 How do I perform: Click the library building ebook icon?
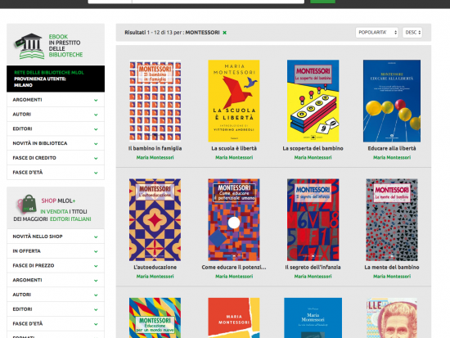pos(29,46)
